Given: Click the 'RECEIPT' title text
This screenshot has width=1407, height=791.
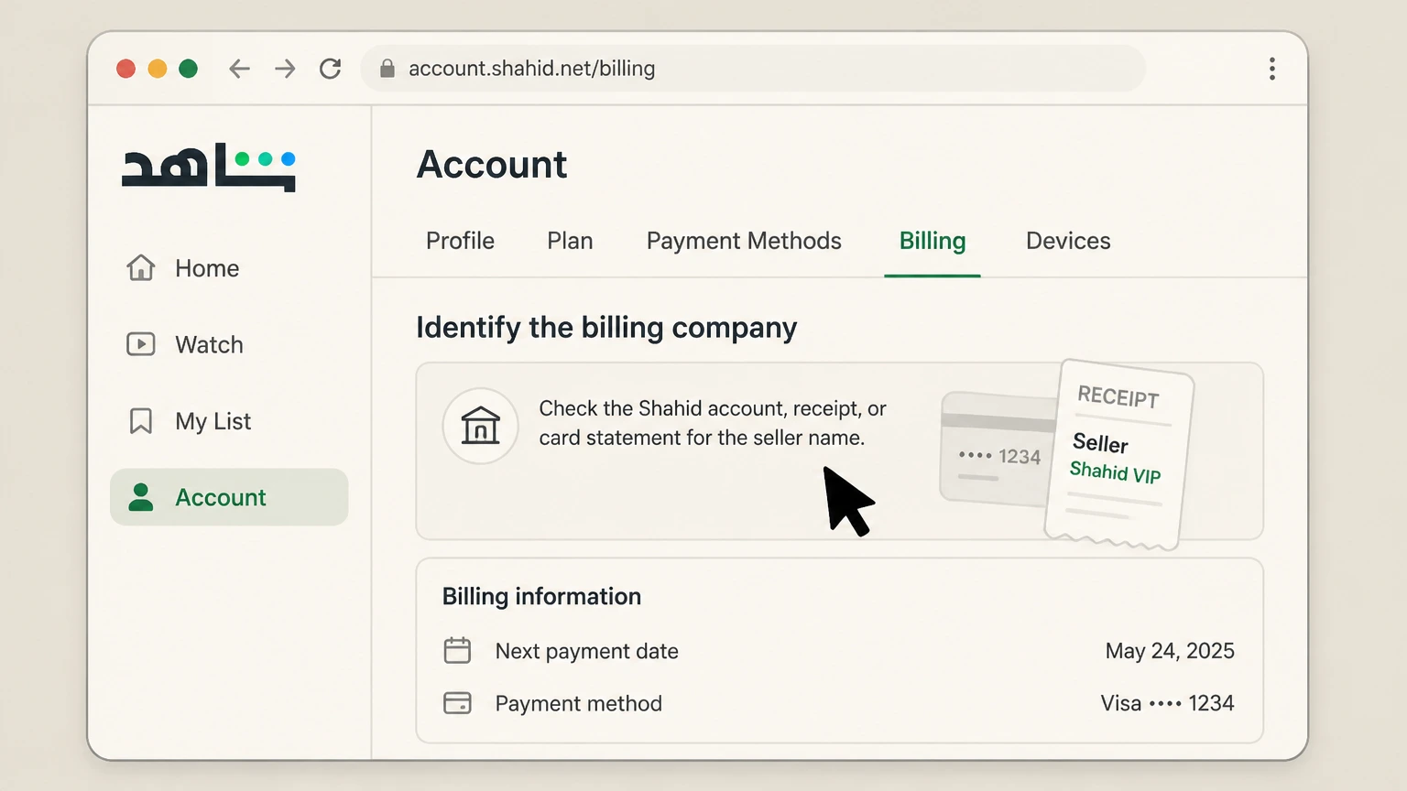Looking at the screenshot, I should click(1118, 396).
